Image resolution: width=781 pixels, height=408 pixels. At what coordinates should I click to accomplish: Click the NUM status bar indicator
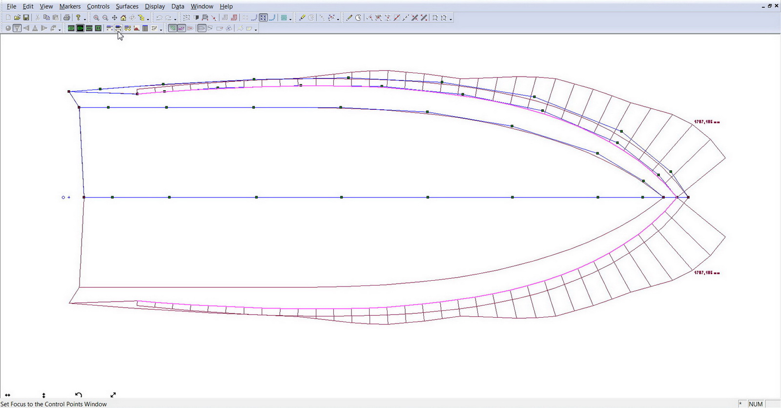point(756,404)
